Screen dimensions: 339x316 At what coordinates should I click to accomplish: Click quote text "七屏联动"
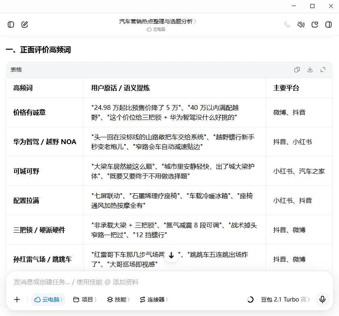pyautogui.click(x=107, y=196)
